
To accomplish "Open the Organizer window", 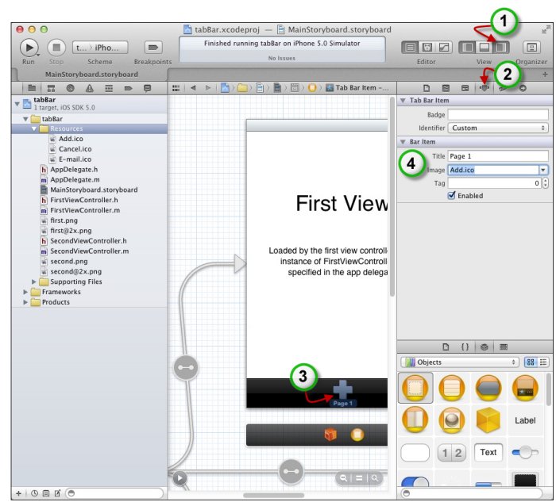I will click(x=531, y=47).
